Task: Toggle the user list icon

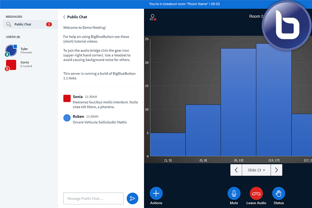Action: (x=153, y=17)
